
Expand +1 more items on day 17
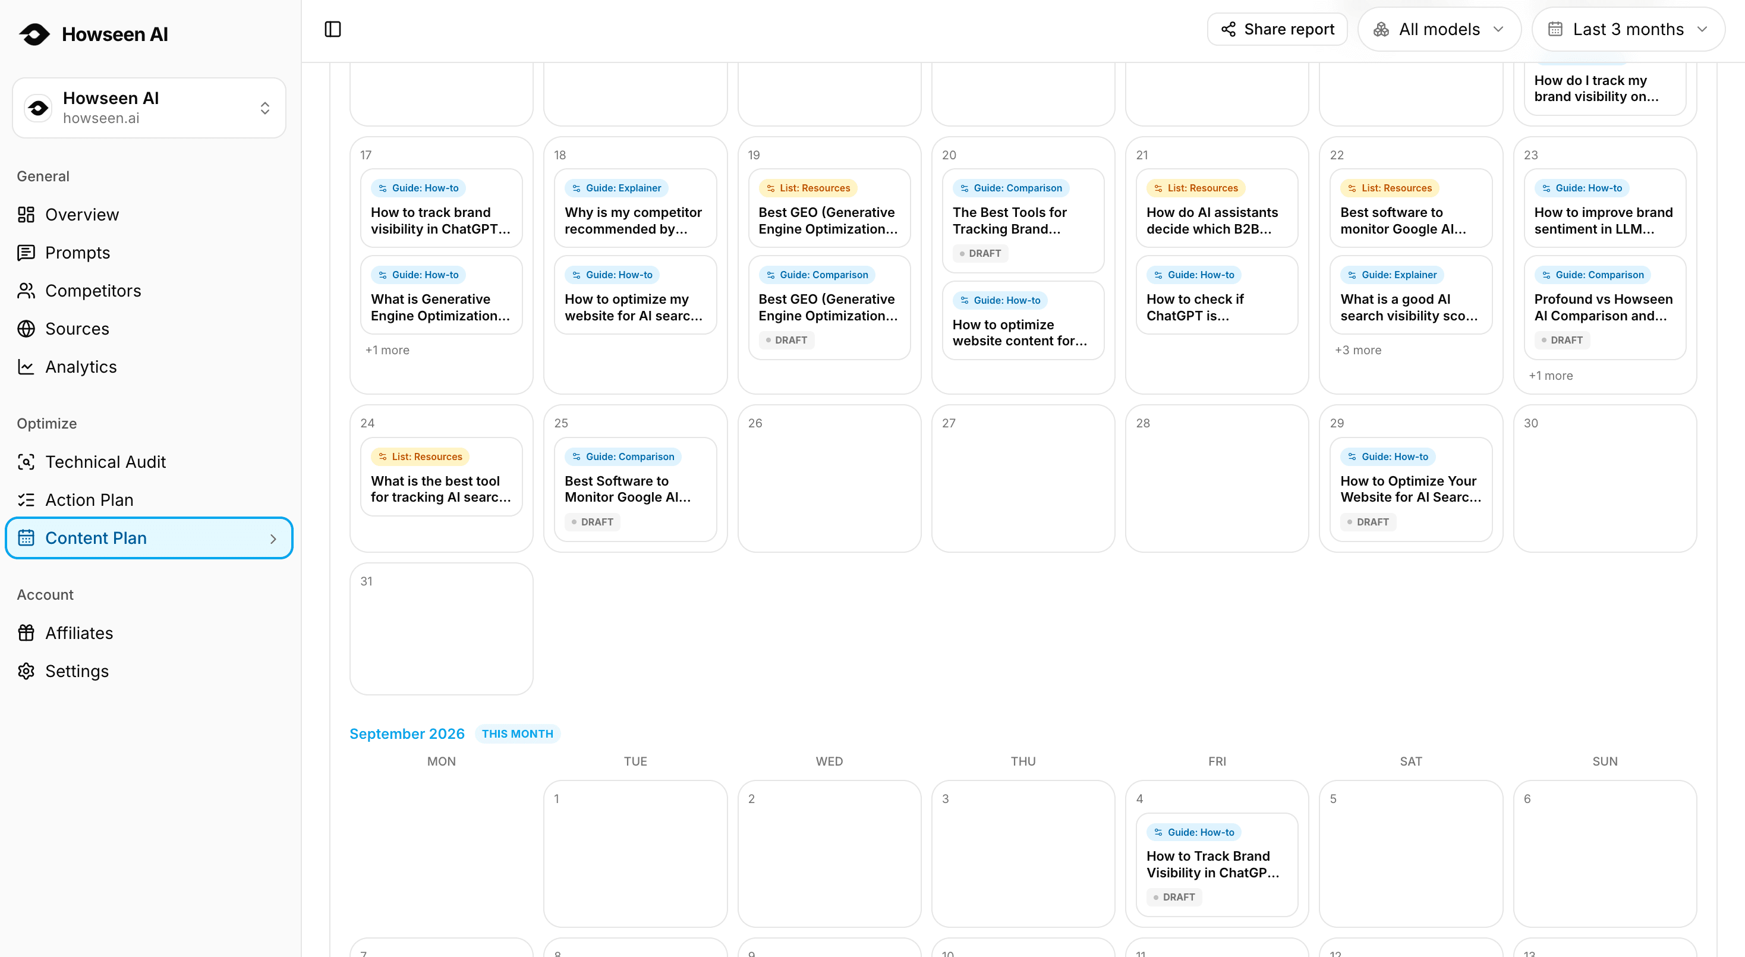pos(388,350)
